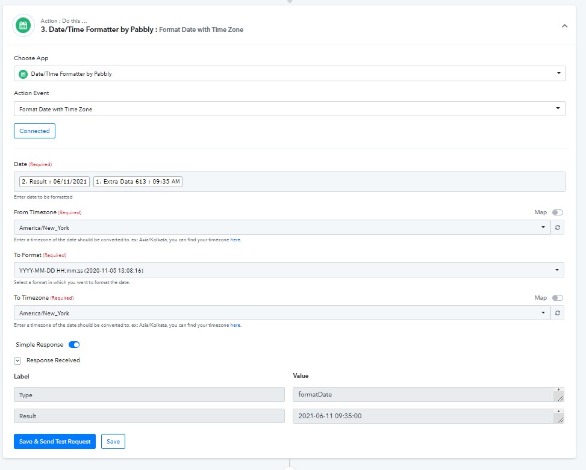Screen dimensions: 586x470
Task: Click the Result label field
Action: click(x=149, y=416)
